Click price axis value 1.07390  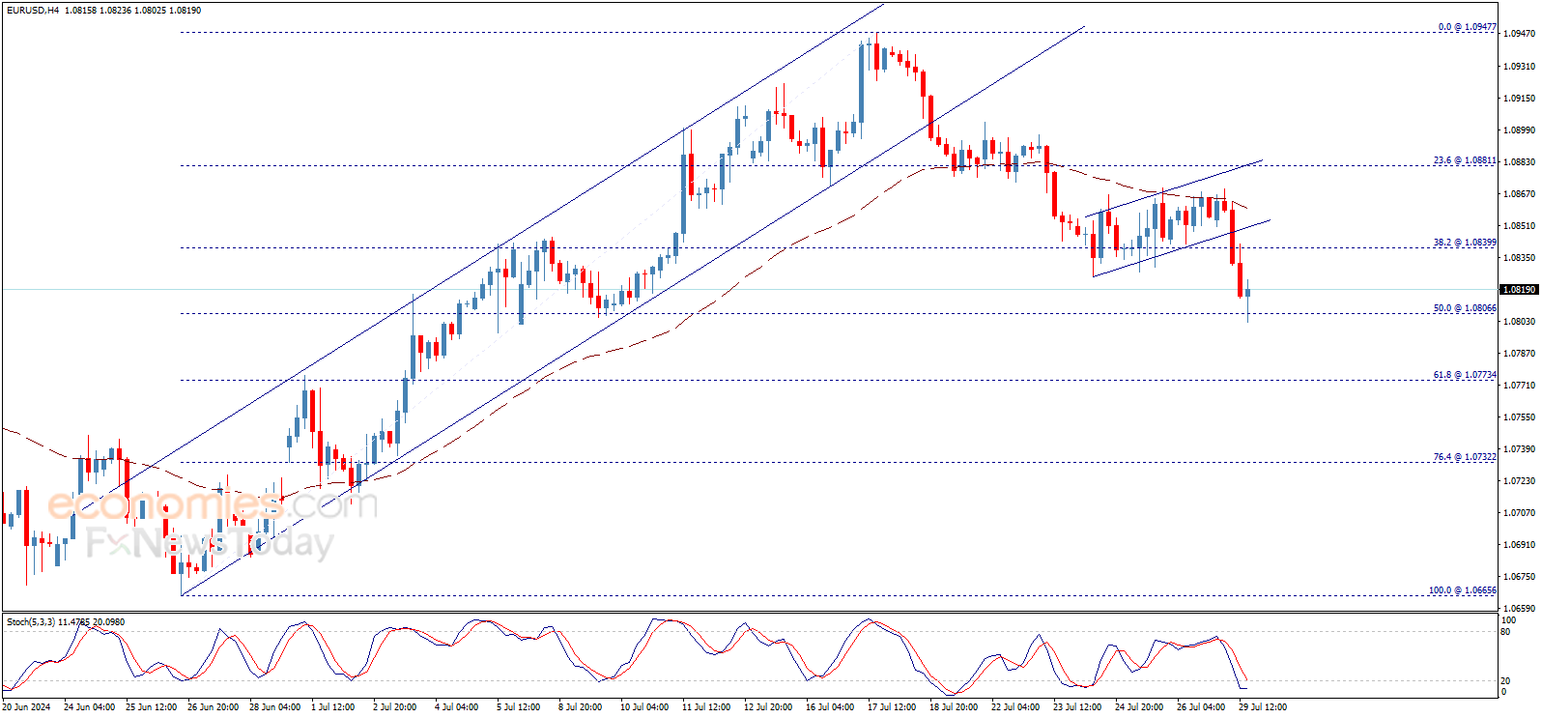[1520, 449]
